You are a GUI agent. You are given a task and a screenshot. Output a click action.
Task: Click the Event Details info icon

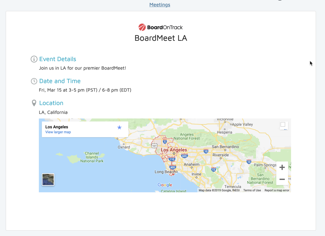(x=34, y=59)
